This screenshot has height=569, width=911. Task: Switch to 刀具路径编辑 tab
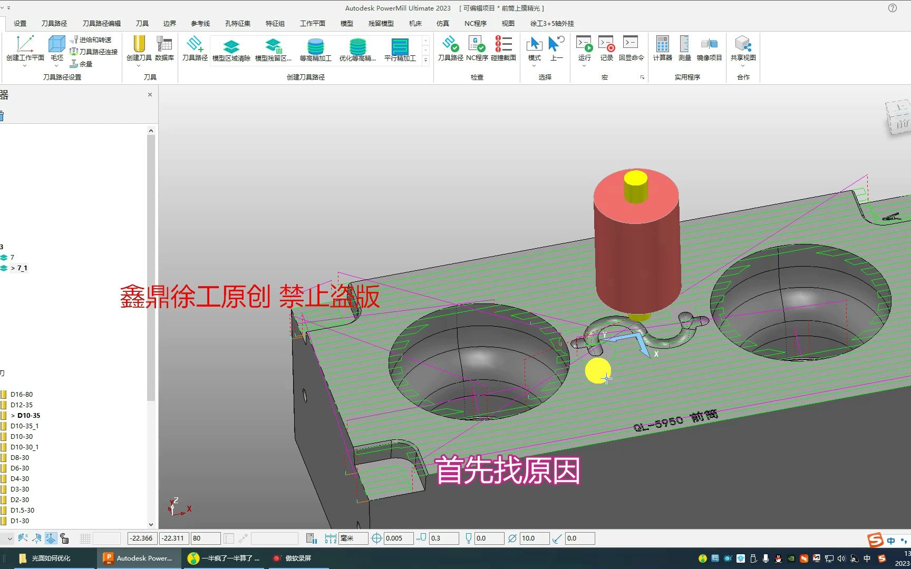pos(102,23)
